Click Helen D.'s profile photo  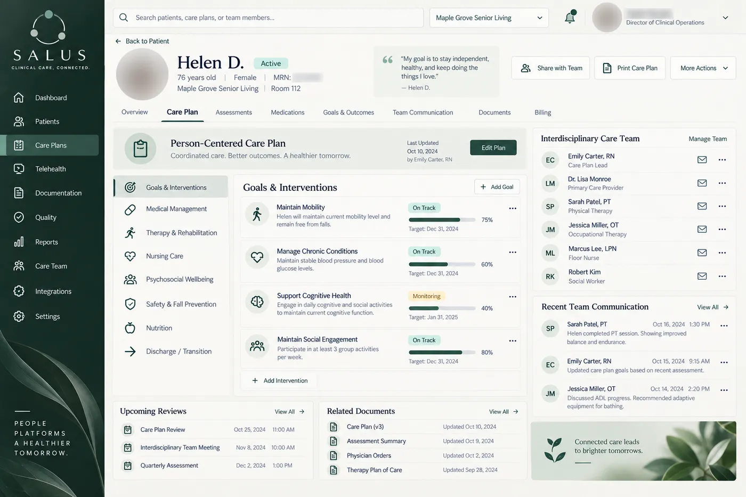coord(142,75)
